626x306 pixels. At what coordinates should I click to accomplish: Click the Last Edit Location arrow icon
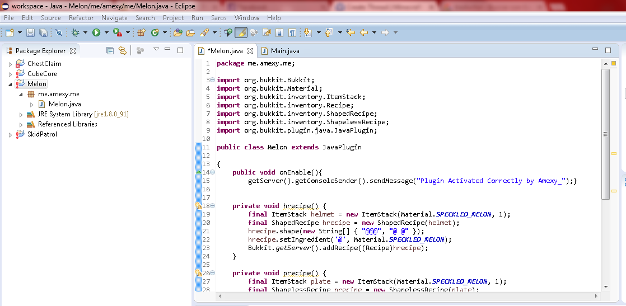[x=351, y=33]
